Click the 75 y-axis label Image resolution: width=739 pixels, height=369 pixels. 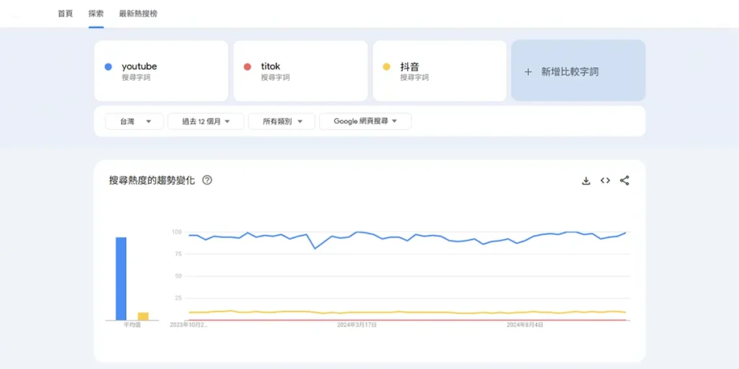click(178, 254)
